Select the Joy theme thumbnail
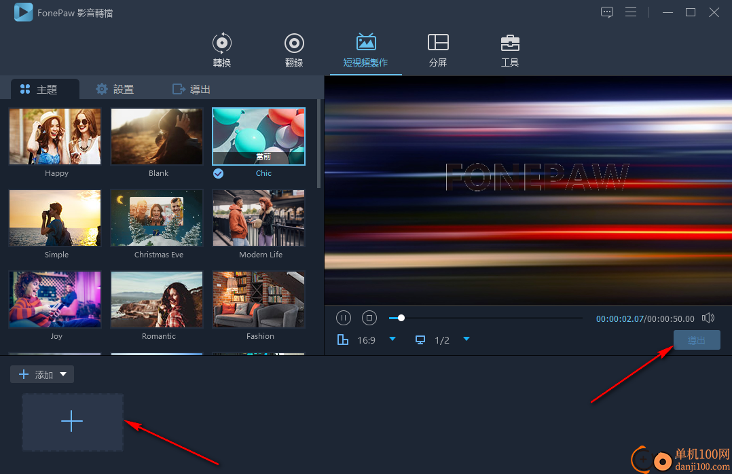732x474 pixels. [55, 299]
